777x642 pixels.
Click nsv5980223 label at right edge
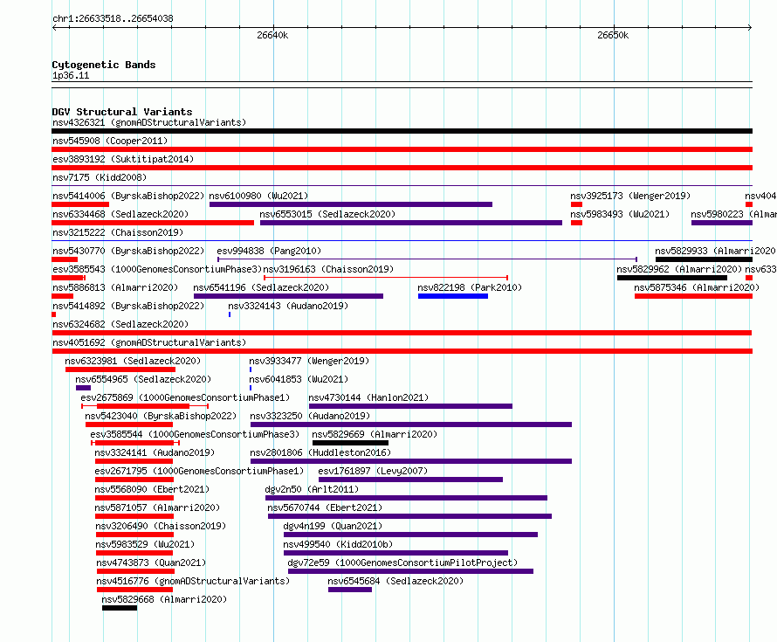point(734,214)
